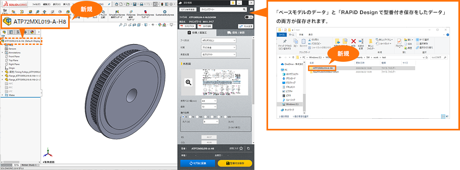Launch FloXpress analysis wizard
Viewport: 460px width, 170px height.
point(130,16)
